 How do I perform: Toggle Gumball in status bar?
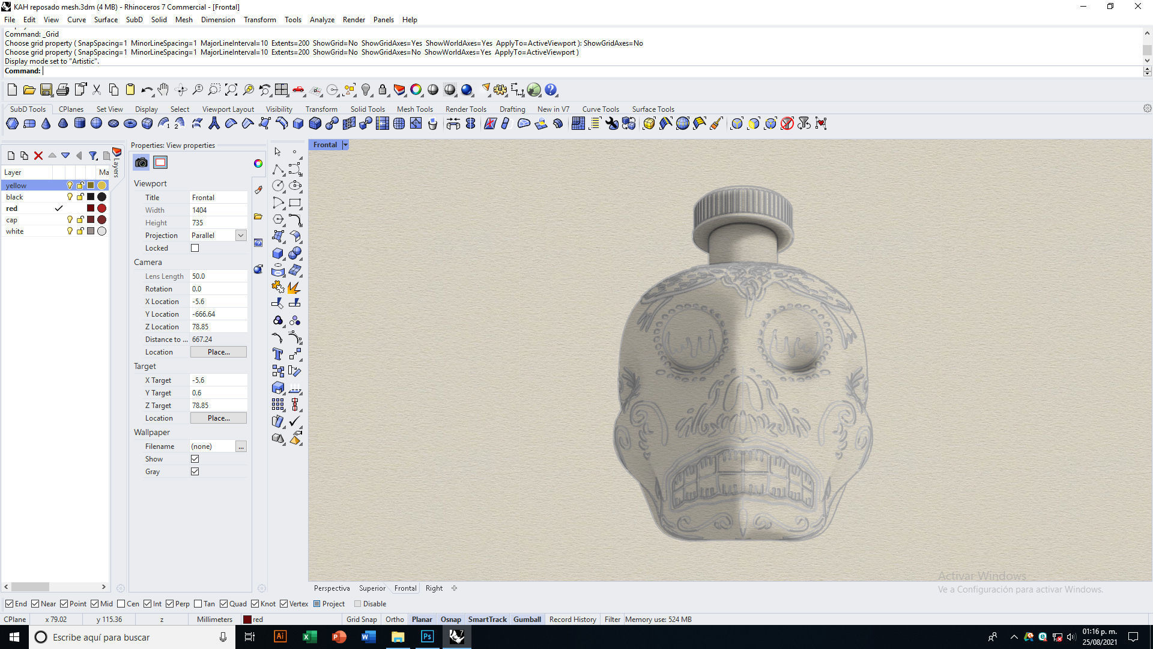[x=527, y=620]
